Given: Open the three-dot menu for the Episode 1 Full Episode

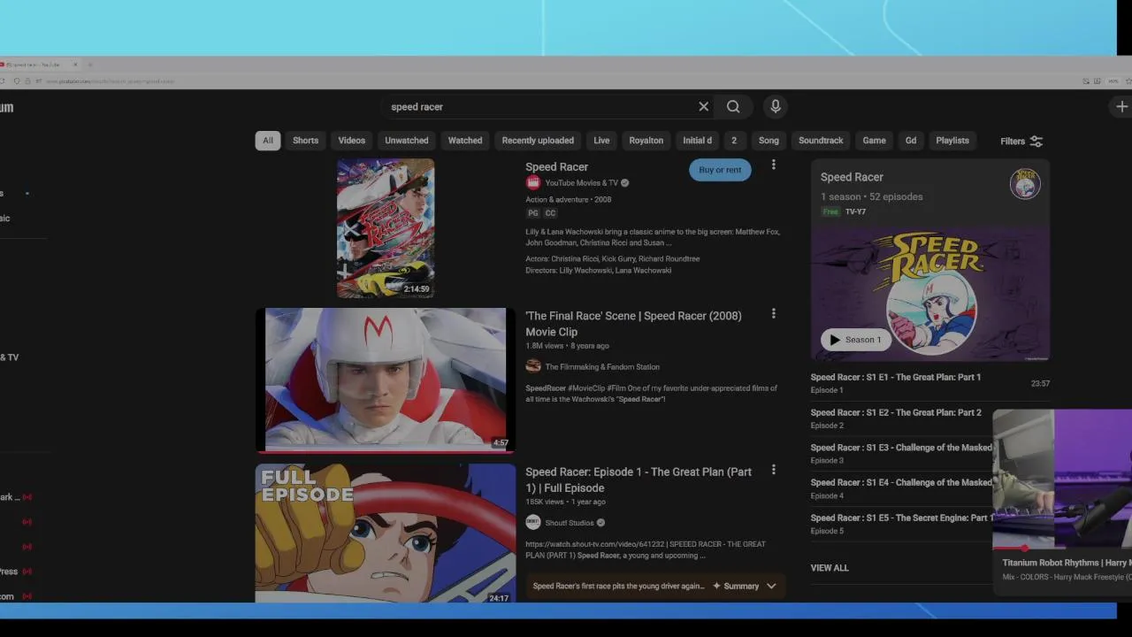Looking at the screenshot, I should (x=773, y=471).
